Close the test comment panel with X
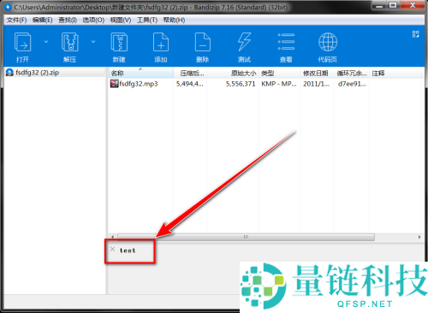The width and height of the screenshot is (428, 313). [112, 249]
